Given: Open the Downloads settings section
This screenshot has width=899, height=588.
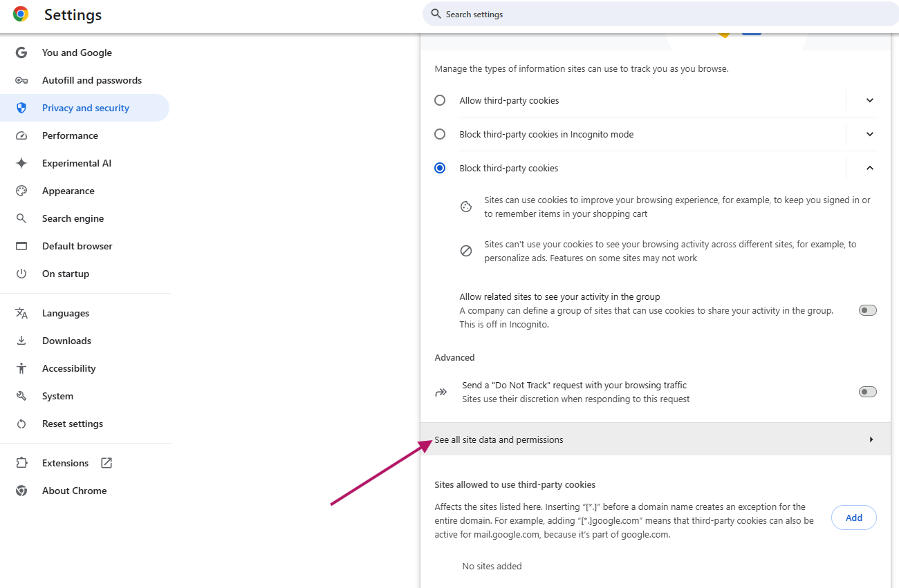Looking at the screenshot, I should click(x=66, y=341).
